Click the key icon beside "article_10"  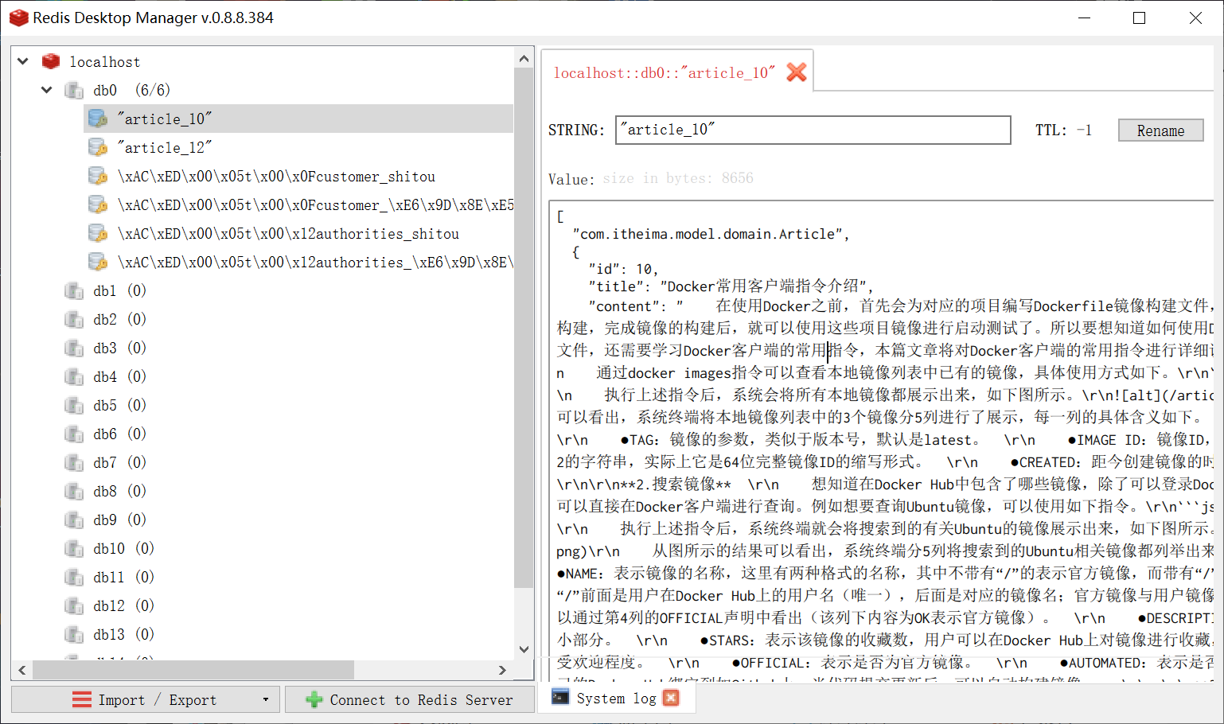click(x=98, y=119)
